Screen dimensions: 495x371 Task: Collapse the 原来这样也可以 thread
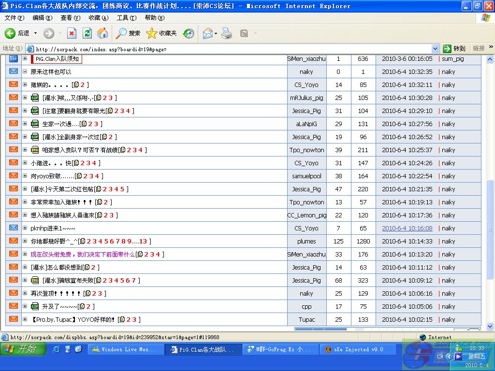(x=25, y=71)
